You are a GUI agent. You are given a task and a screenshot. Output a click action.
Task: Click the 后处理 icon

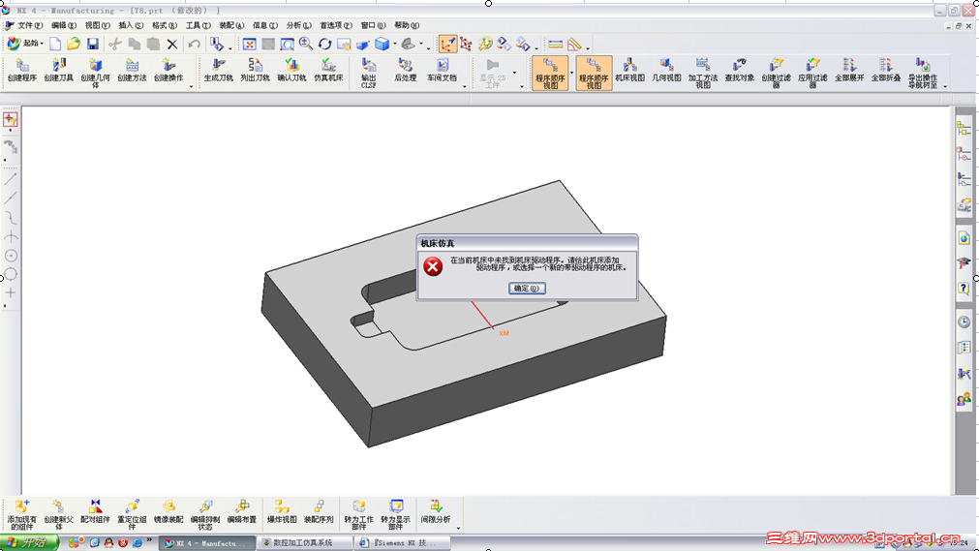pyautogui.click(x=405, y=70)
